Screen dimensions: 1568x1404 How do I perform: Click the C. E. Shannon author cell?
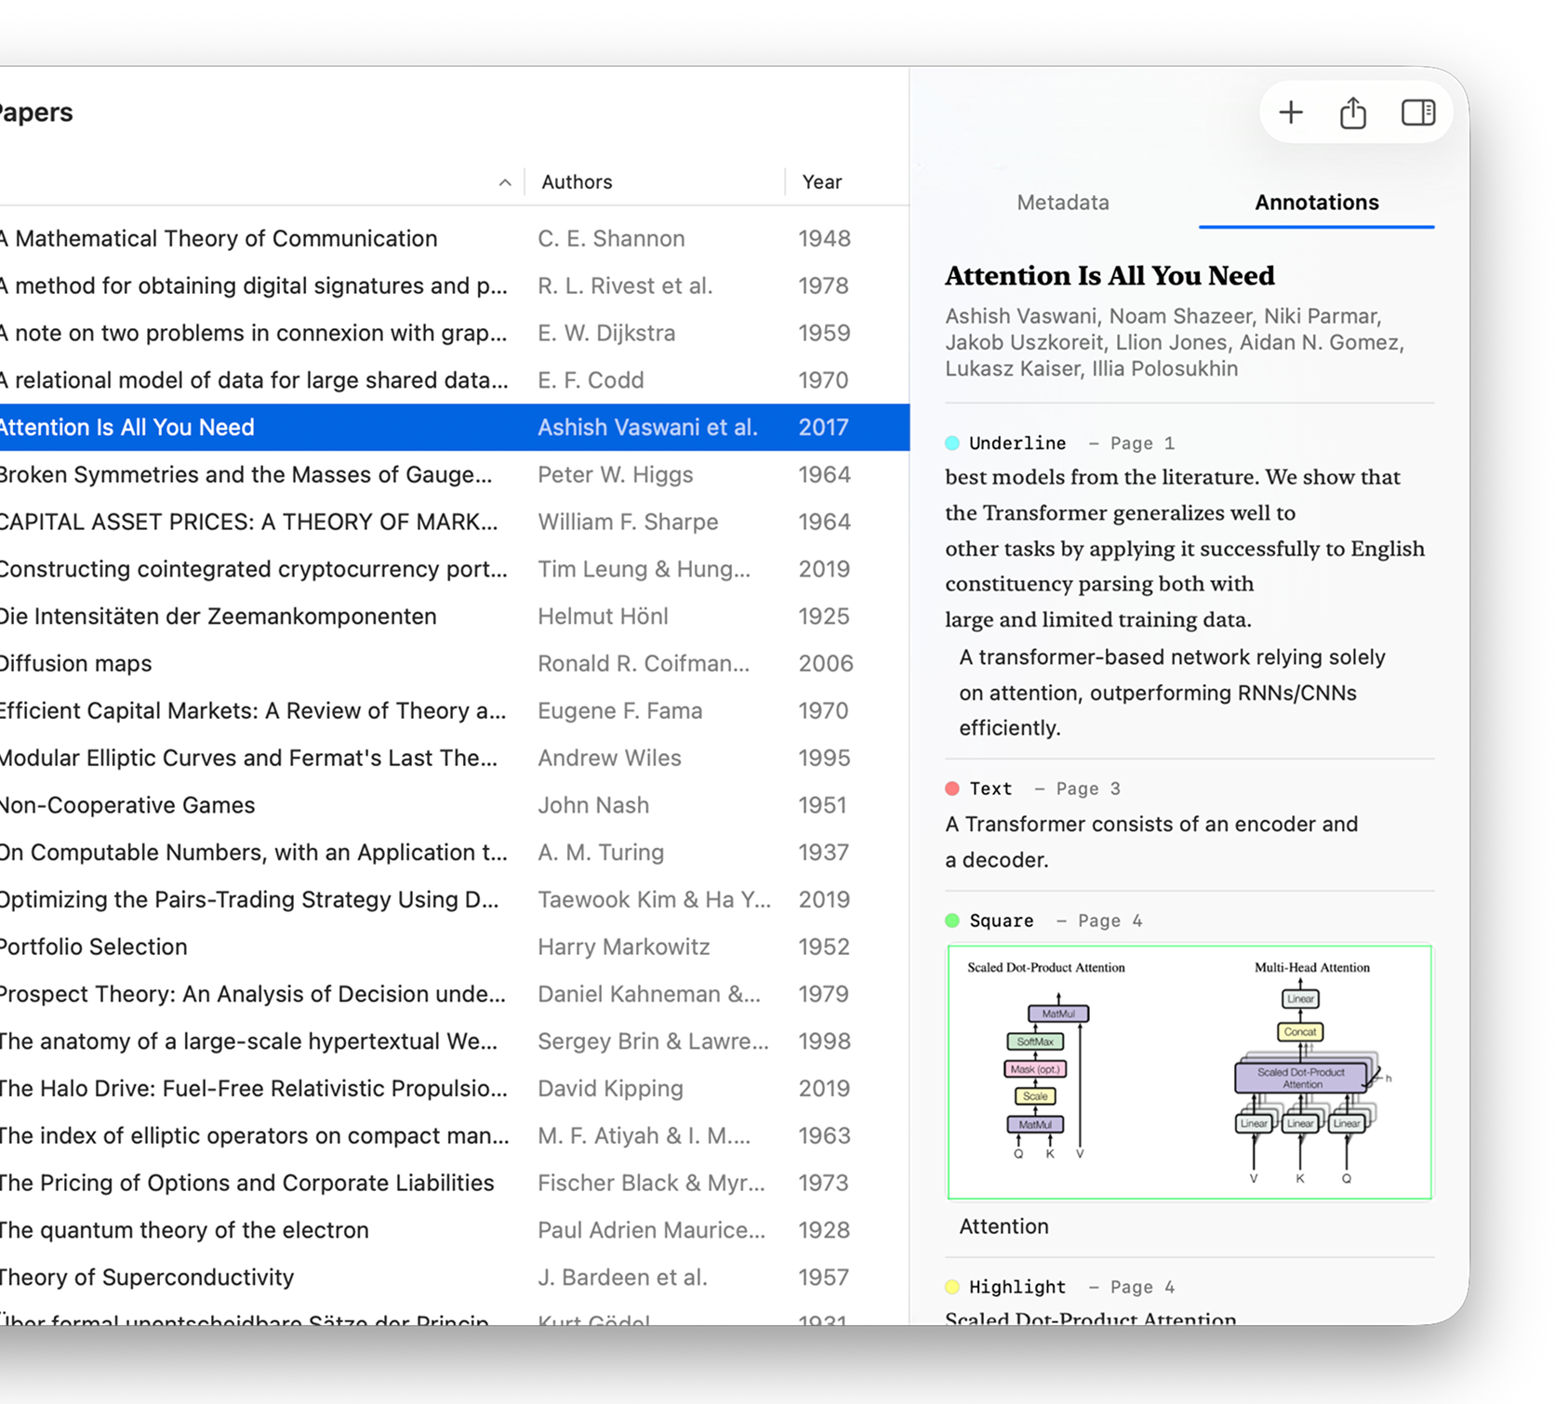pos(611,238)
